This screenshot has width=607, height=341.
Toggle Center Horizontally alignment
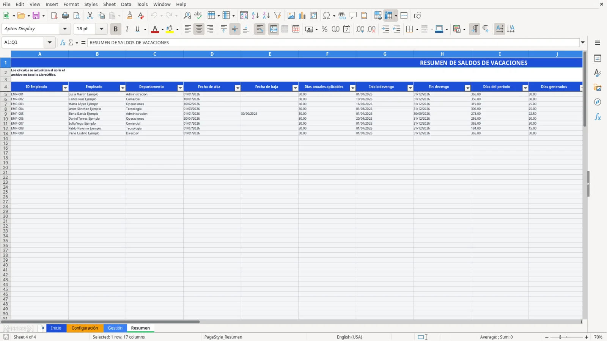tap(199, 29)
